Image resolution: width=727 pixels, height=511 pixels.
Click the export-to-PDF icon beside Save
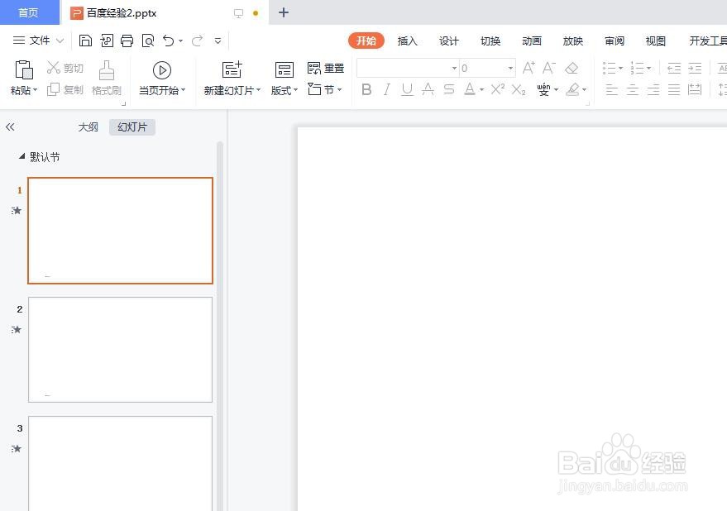(107, 41)
